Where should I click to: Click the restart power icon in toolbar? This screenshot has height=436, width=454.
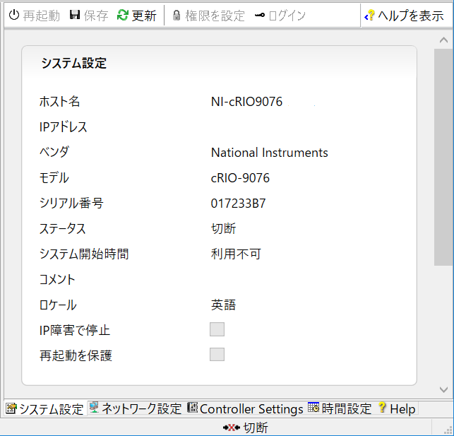tap(13, 15)
